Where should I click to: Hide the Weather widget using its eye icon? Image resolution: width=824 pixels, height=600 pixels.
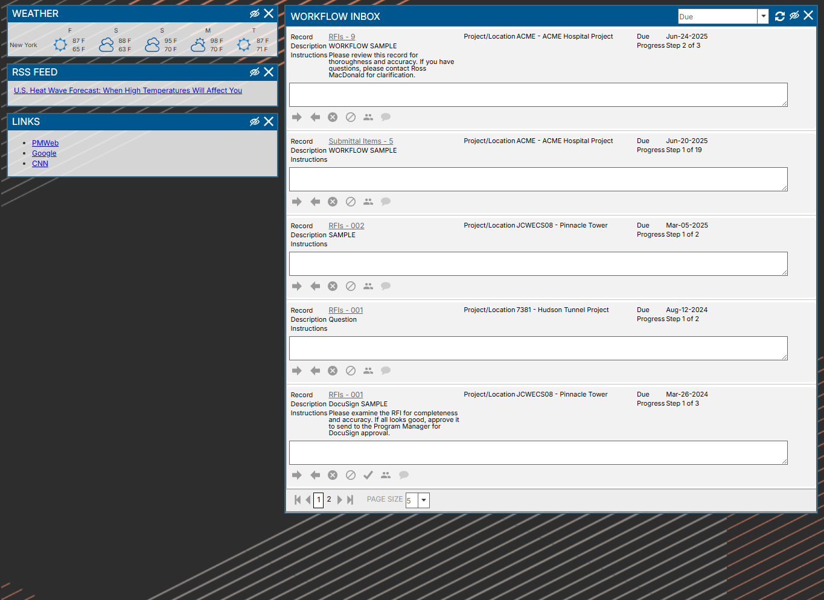point(255,13)
